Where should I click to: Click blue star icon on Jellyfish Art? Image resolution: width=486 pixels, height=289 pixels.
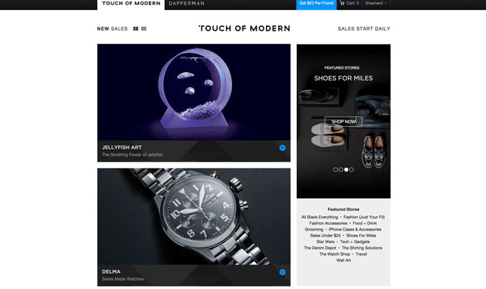282,148
